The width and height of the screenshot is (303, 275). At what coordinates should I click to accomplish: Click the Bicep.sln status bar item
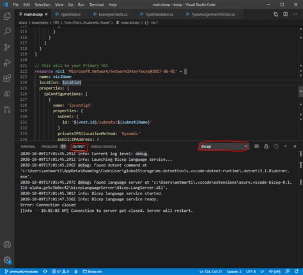[x=92, y=272]
